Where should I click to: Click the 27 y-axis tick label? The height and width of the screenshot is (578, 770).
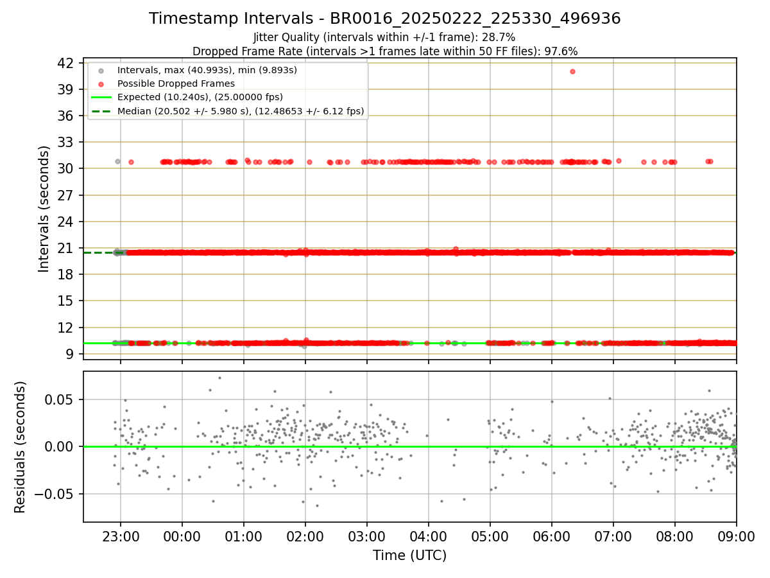click(x=65, y=195)
